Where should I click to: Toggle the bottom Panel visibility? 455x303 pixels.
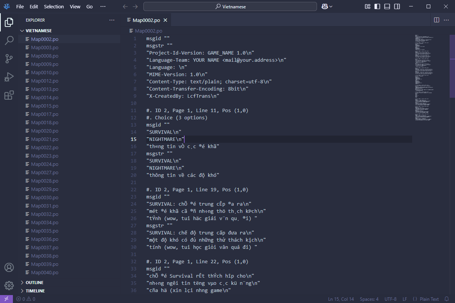[387, 6]
